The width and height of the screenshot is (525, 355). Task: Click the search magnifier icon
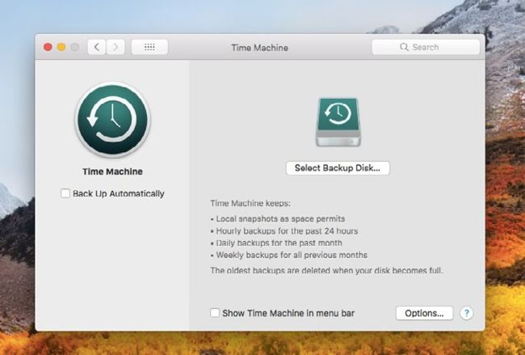click(x=404, y=47)
